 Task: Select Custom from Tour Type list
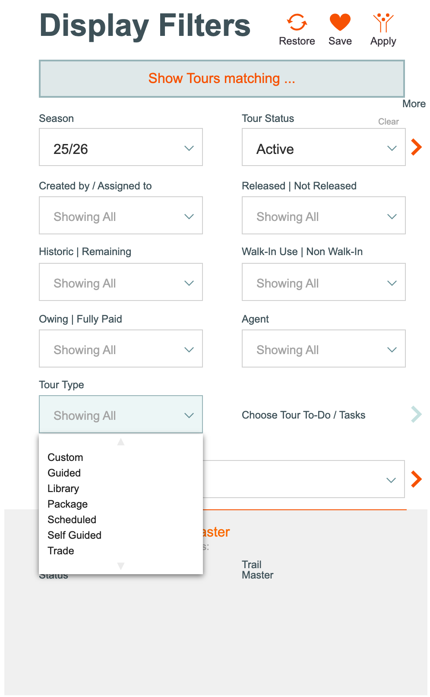65,457
